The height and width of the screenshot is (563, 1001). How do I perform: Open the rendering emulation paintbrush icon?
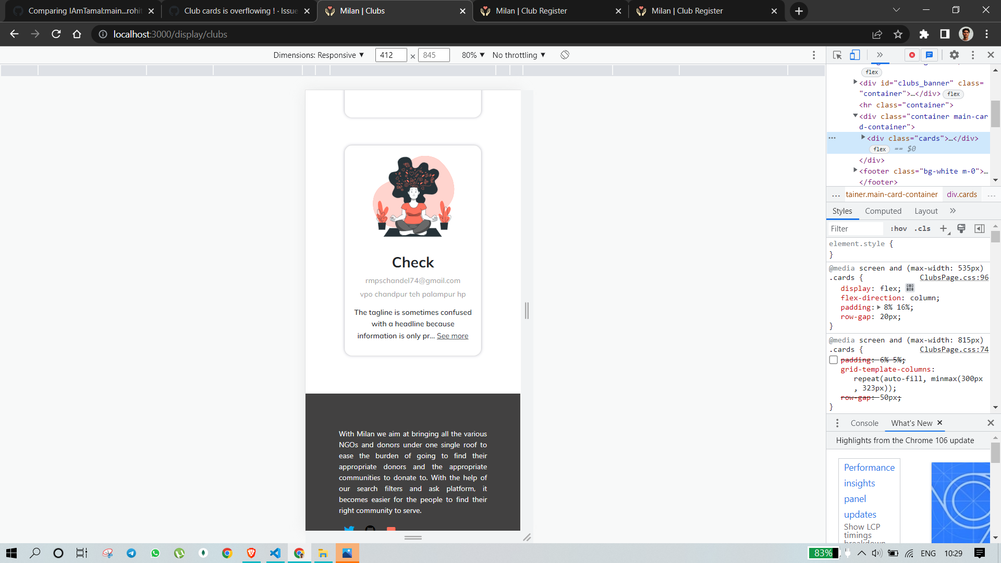pos(961,229)
